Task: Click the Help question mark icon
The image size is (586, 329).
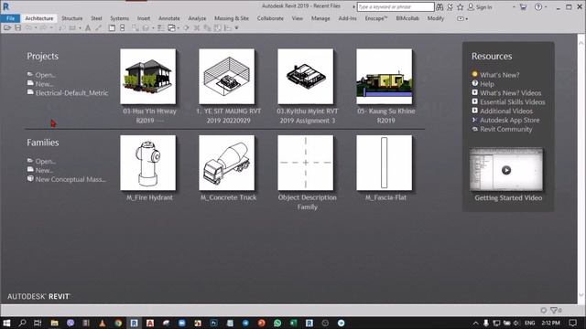Action: click(x=538, y=6)
